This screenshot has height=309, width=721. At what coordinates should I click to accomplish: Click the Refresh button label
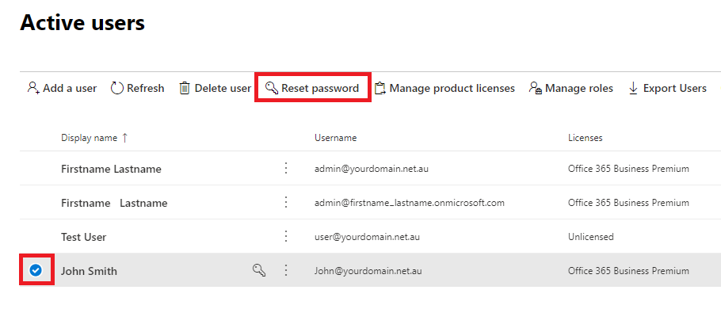pyautogui.click(x=145, y=88)
